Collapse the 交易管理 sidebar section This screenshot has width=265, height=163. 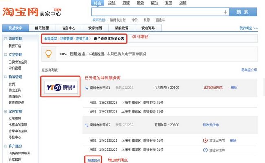click(5, 55)
